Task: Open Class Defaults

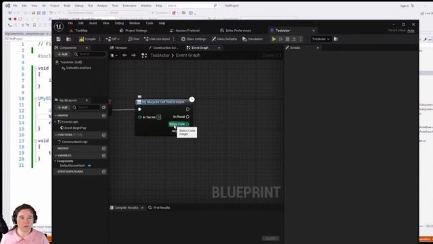Action: coord(224,39)
